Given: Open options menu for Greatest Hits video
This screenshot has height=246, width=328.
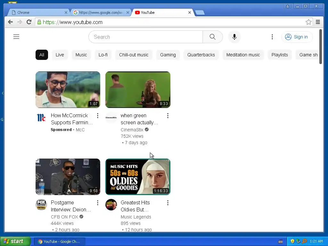Looking at the screenshot, I should coord(168,203).
